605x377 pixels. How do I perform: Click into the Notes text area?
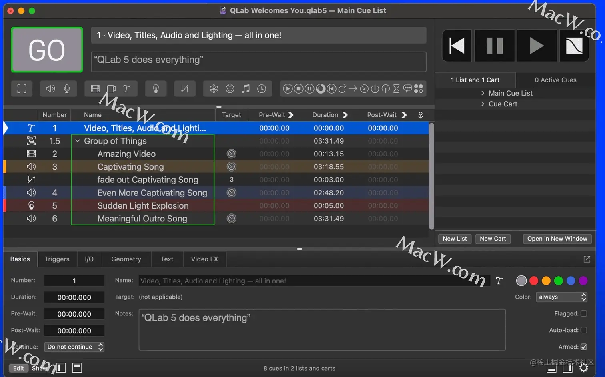point(322,330)
